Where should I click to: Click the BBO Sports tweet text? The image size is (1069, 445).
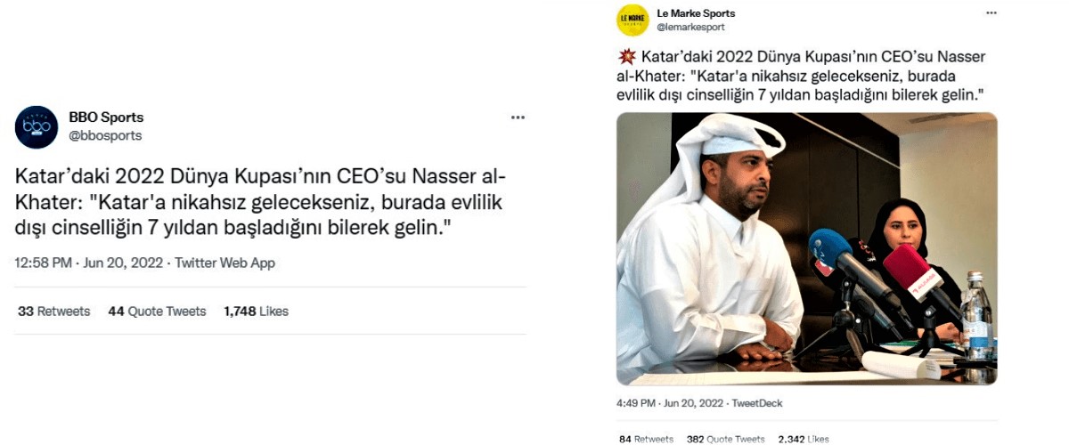tap(258, 202)
